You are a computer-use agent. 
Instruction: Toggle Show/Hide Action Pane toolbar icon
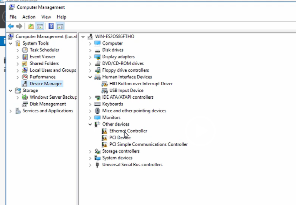tap(60, 26)
